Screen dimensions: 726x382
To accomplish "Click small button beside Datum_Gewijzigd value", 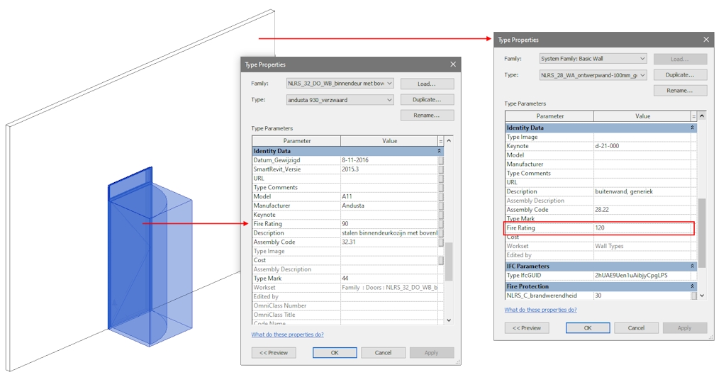I will [441, 160].
